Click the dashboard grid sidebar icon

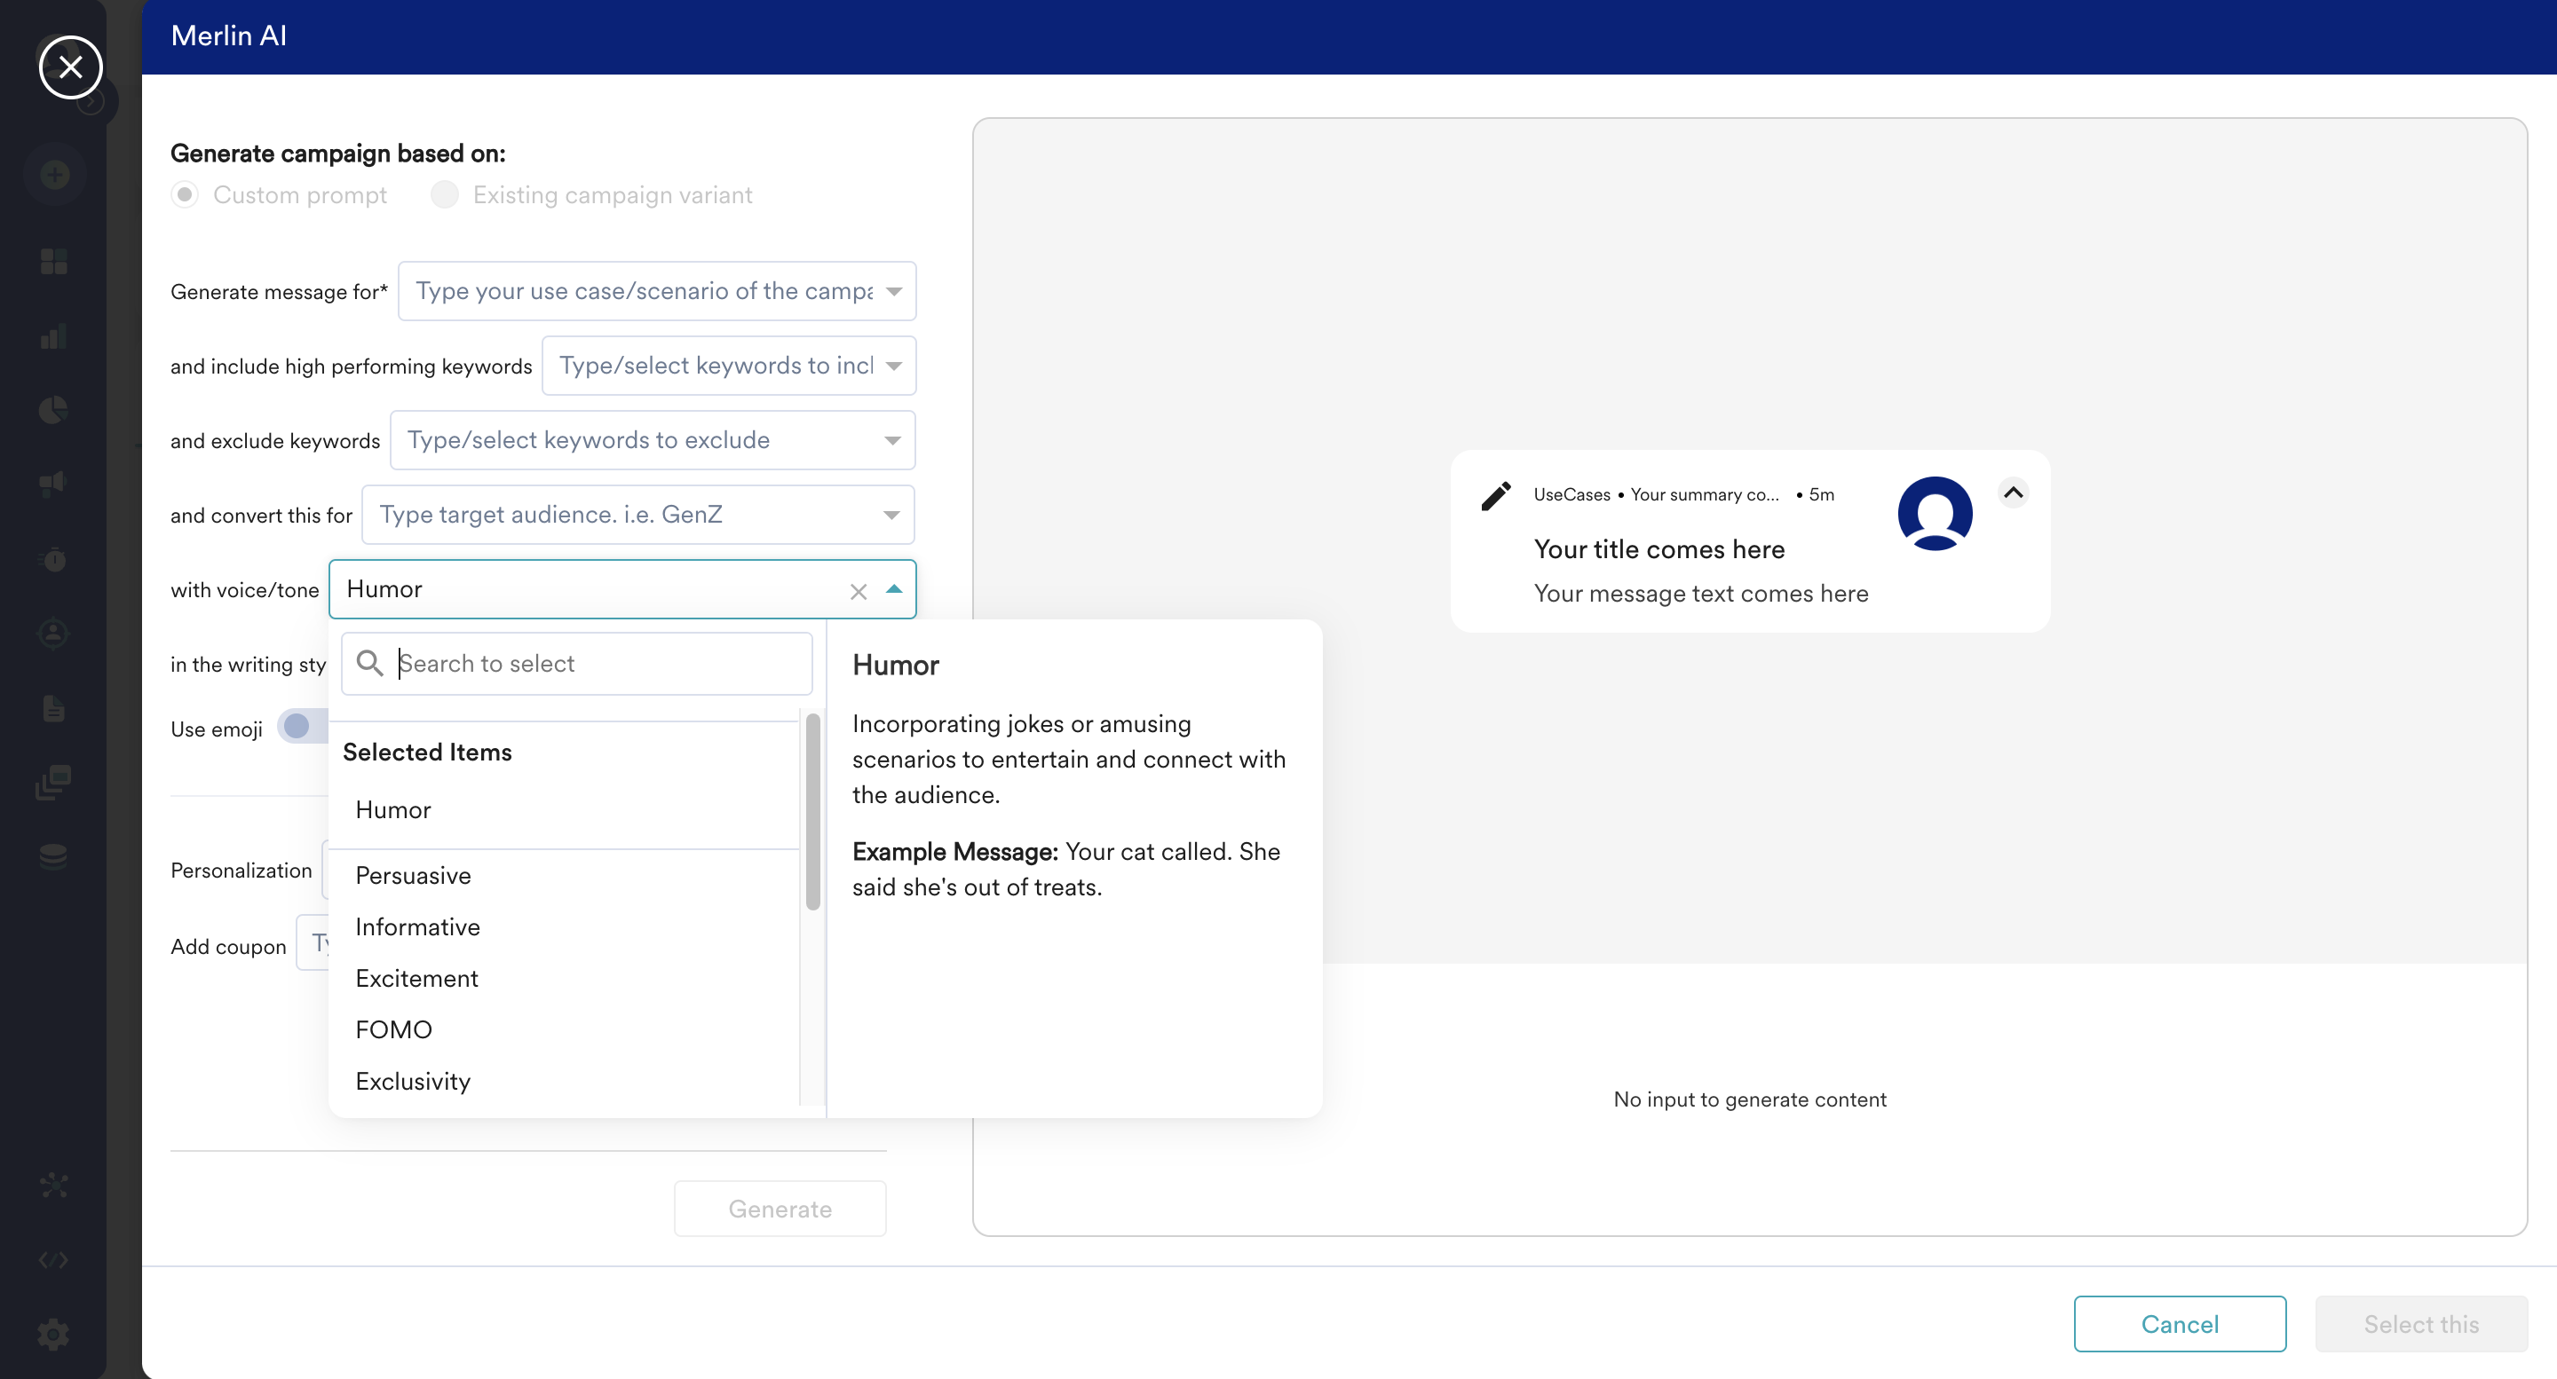53,262
